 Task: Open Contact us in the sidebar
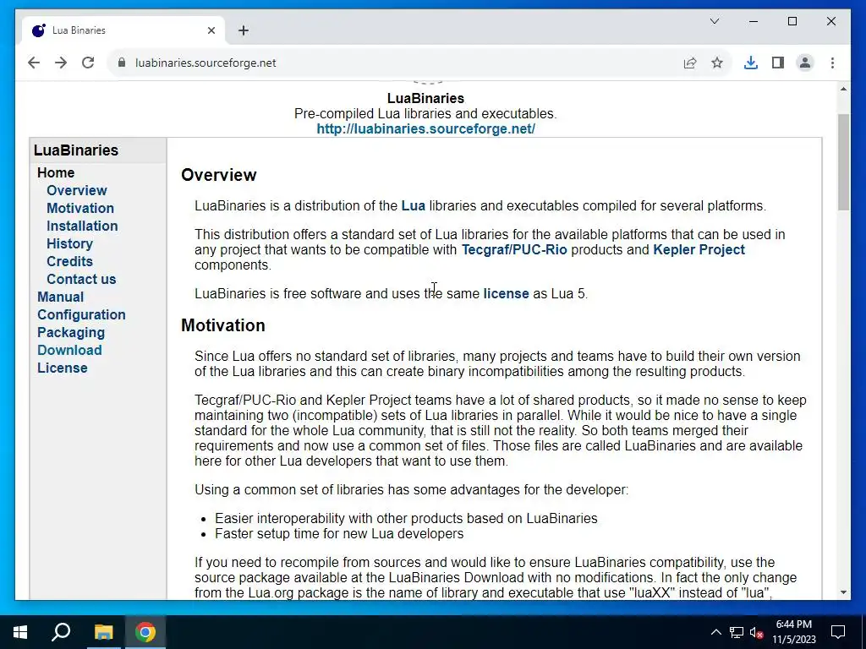[81, 279]
